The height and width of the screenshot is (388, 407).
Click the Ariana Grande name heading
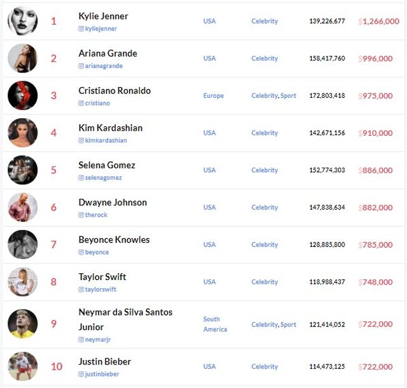pos(107,53)
